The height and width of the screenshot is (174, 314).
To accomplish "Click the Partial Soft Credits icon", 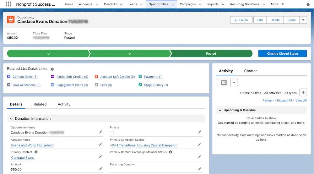I will point(52,77).
